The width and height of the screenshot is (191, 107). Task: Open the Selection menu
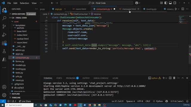pyautogui.click(x=24, y=3)
